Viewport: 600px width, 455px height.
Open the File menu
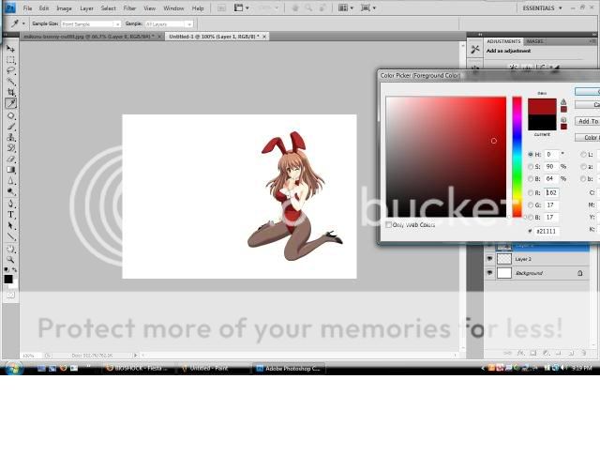pos(27,8)
